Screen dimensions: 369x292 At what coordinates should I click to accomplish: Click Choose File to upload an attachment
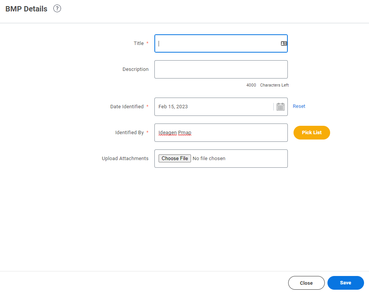click(175, 158)
